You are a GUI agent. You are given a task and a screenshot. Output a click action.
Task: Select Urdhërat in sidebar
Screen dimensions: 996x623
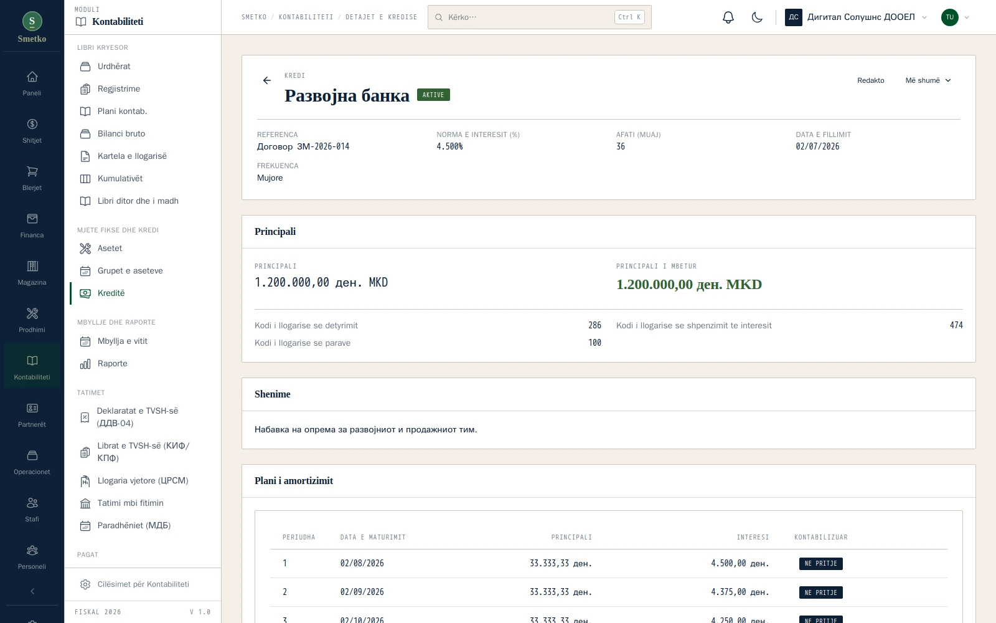[143, 67]
